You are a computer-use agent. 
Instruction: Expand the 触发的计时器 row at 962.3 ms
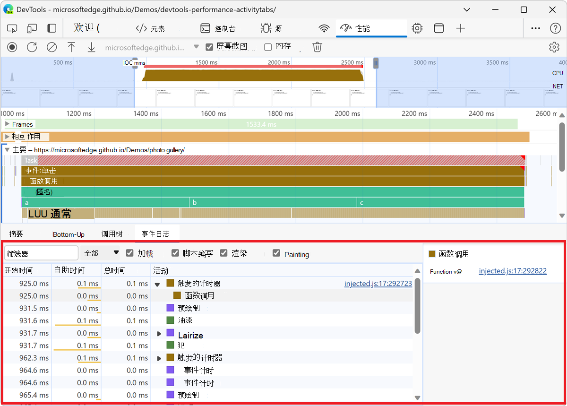[159, 358]
